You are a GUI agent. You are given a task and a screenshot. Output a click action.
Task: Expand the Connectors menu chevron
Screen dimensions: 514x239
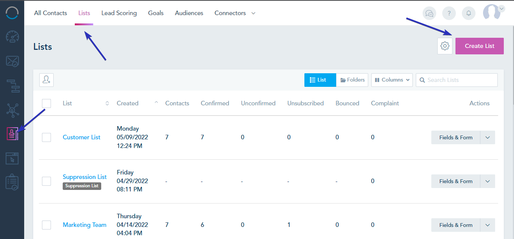point(253,13)
